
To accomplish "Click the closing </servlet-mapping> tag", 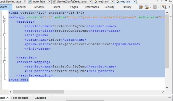I will coord(34,75).
